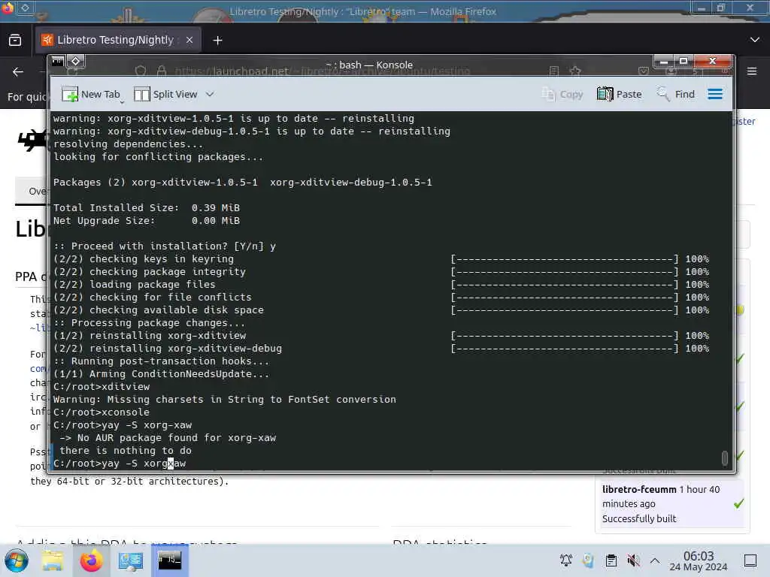This screenshot has height=577, width=770.
Task: Open Firefox view recent browsing icon
Action: coord(15,41)
